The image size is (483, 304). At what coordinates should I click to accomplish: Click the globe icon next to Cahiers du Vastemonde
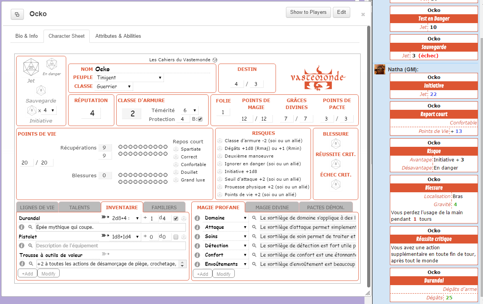point(215,60)
